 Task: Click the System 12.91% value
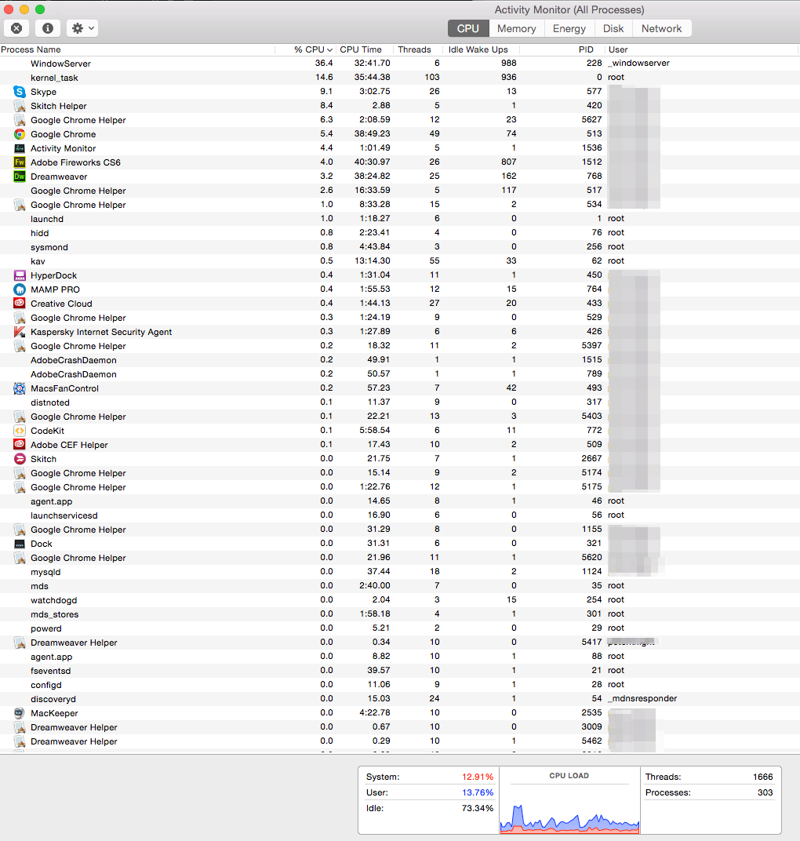[x=477, y=777]
